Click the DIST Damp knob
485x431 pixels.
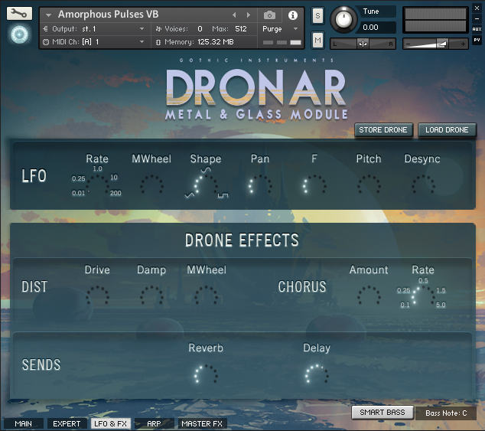(x=151, y=296)
